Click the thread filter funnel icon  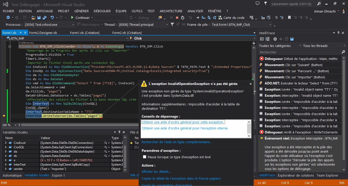(172, 24)
